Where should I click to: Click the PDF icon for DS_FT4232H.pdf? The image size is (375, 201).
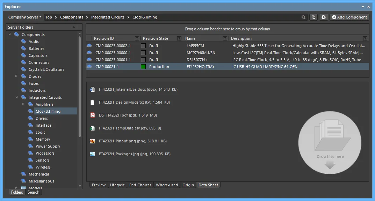tap(92, 115)
